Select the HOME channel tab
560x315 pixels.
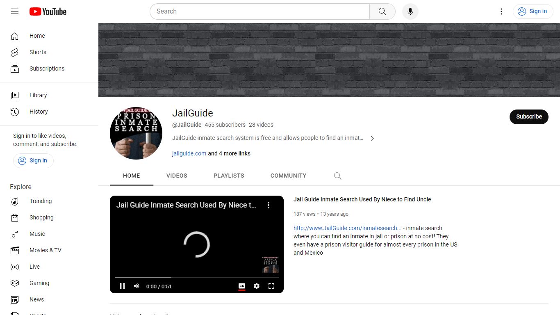point(132,176)
